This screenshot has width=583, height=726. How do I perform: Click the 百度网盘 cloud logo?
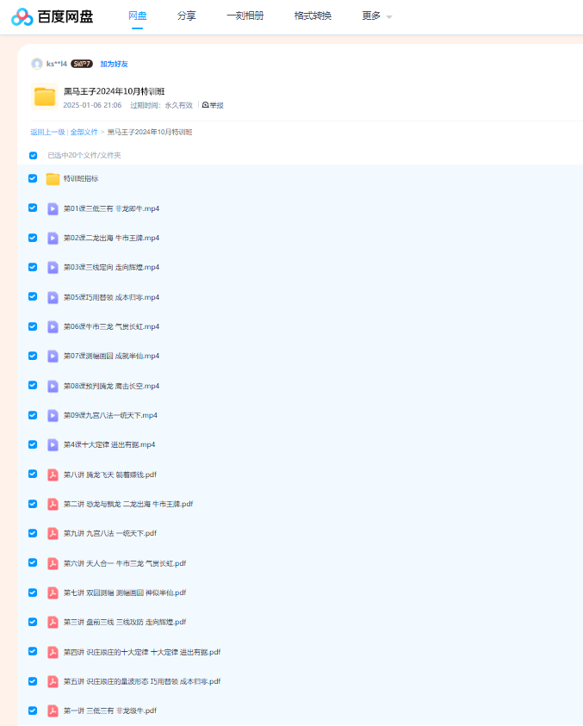click(22, 16)
